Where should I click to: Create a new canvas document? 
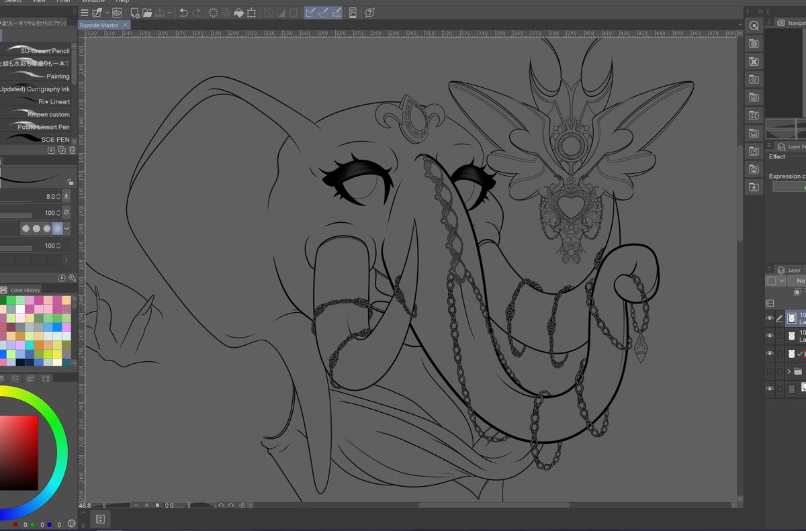135,13
